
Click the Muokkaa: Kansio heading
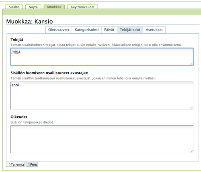tap(29, 22)
